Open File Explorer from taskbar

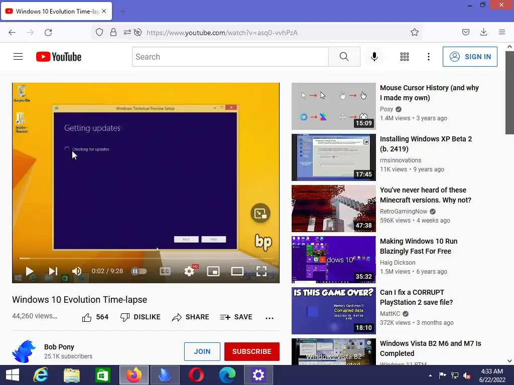point(71,375)
